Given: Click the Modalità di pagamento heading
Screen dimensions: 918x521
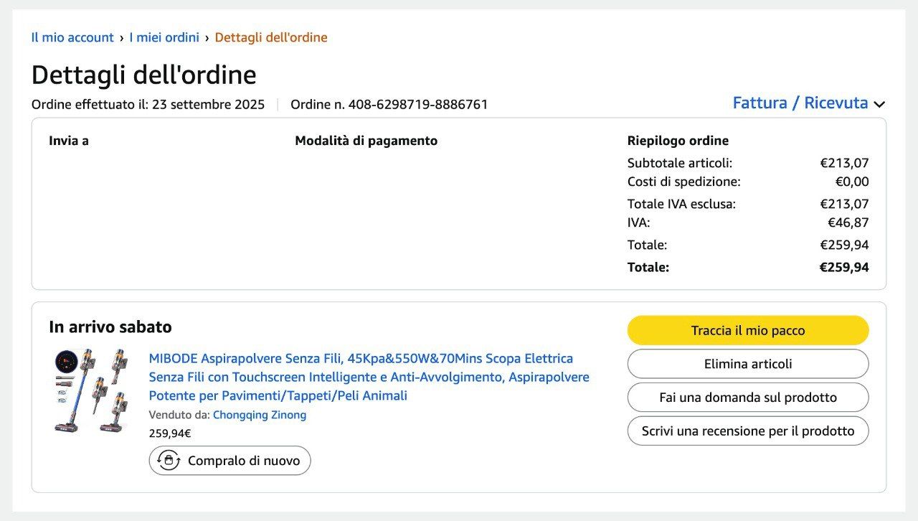Looking at the screenshot, I should pos(366,141).
